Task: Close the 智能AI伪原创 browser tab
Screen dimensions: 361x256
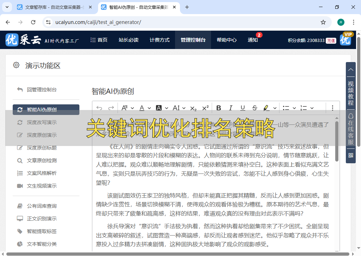Action: [x=174, y=7]
